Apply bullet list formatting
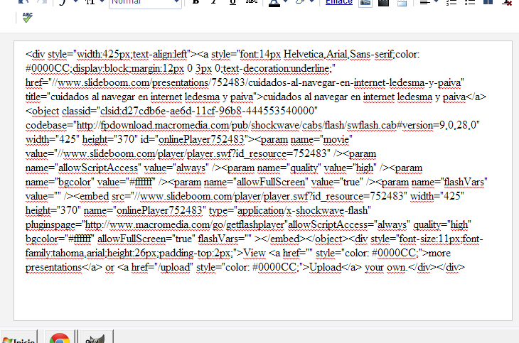The image size is (519, 343). click(470, 2)
